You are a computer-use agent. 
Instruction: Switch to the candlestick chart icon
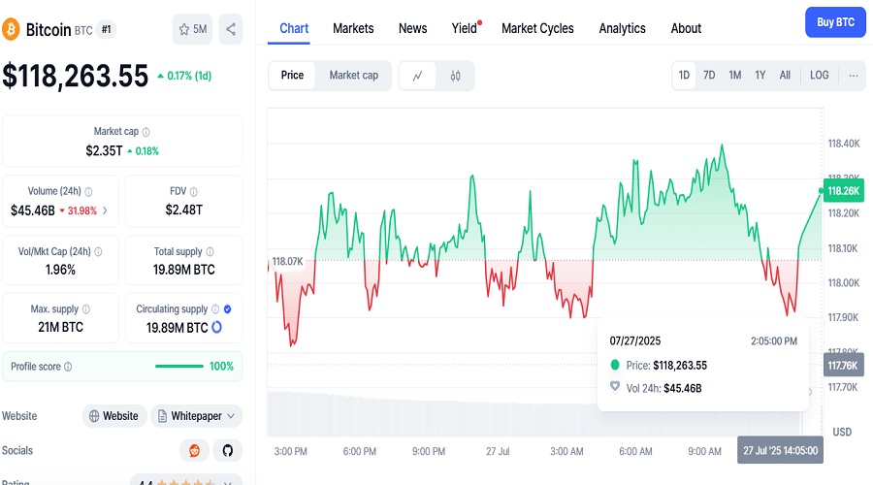[455, 76]
